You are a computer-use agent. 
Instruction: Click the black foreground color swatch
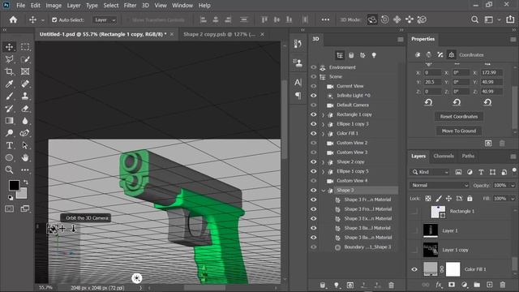click(x=14, y=185)
